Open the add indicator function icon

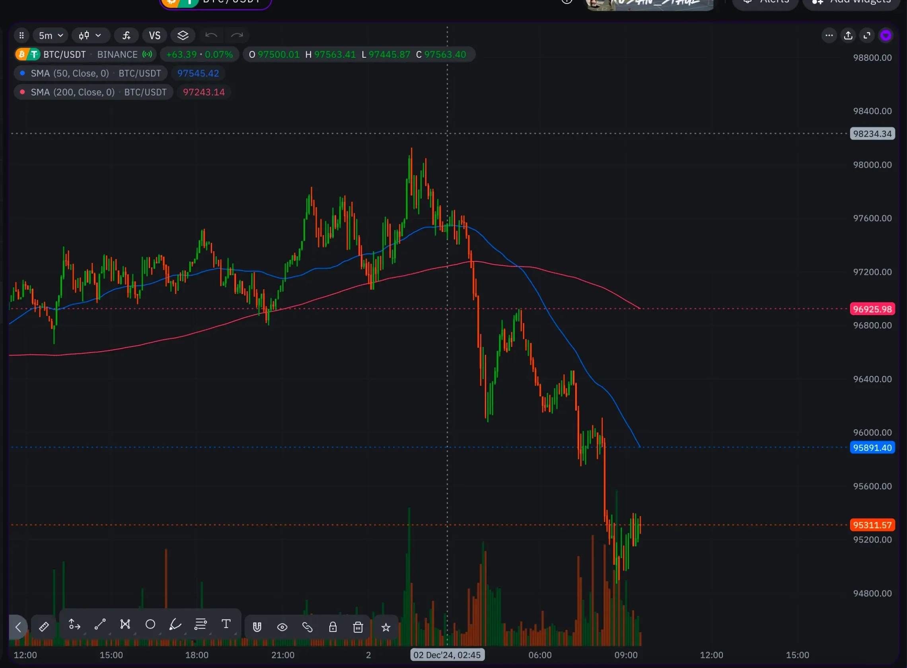pos(127,35)
